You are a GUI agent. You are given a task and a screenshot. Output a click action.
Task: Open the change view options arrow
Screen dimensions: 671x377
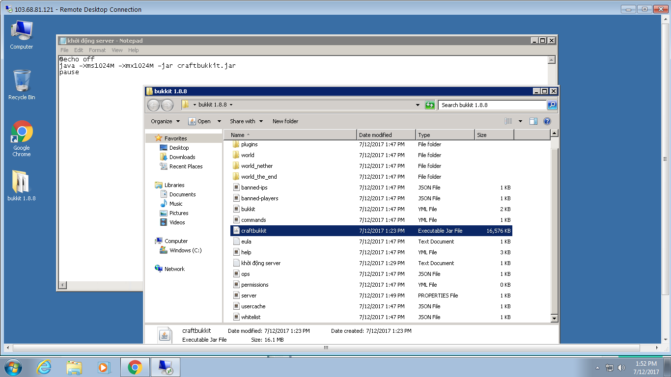[x=520, y=121]
